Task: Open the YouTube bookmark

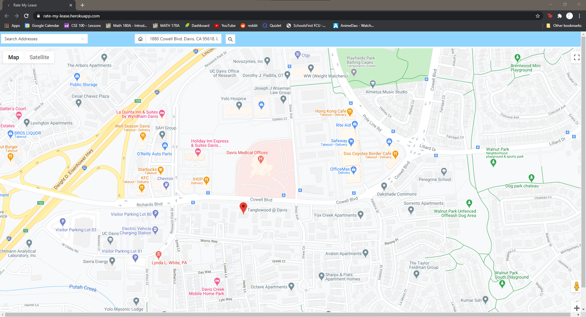Action: point(225,26)
